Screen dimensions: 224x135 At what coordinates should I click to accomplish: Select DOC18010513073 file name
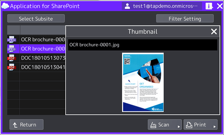pos(43,58)
